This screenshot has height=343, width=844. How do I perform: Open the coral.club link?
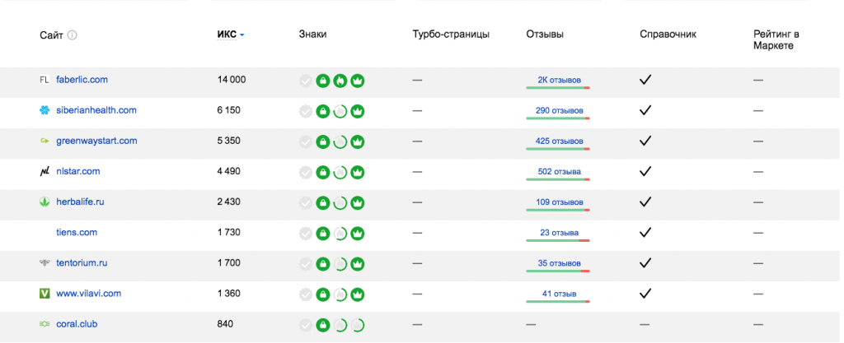tap(77, 324)
